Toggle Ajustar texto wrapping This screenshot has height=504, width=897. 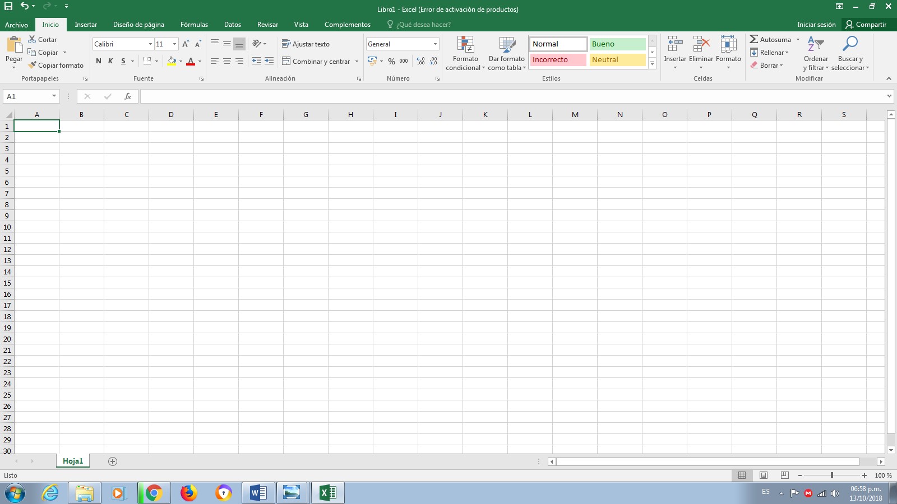coord(306,44)
